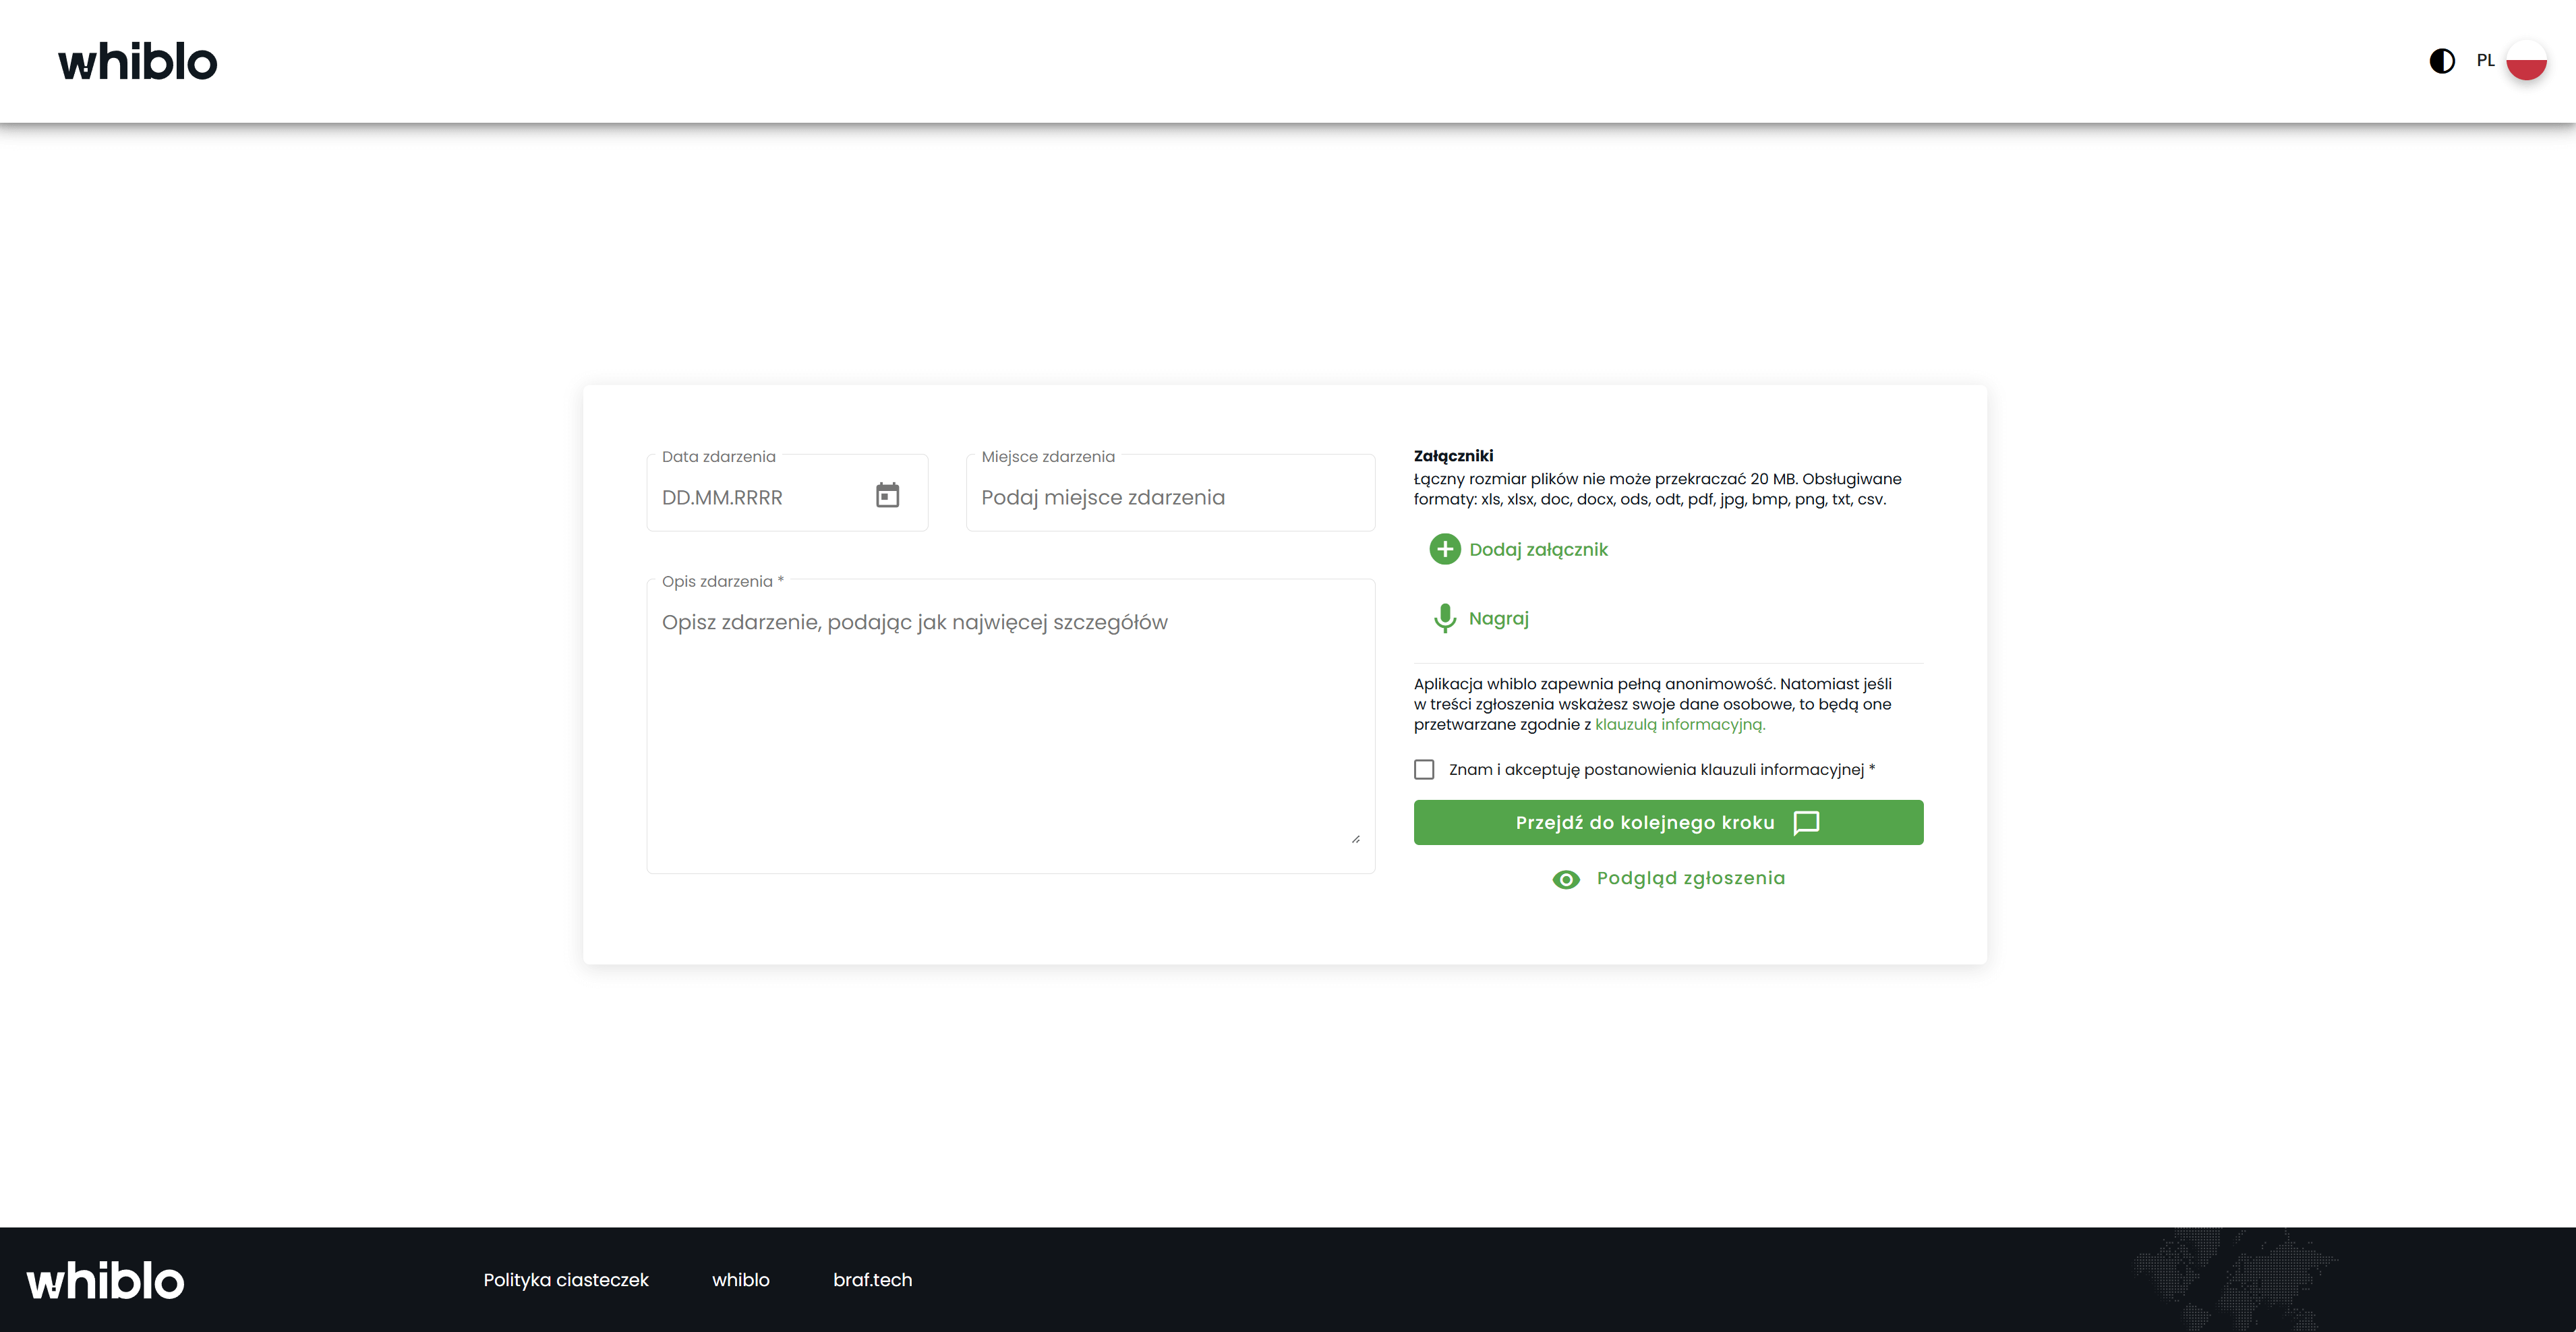Click the Nagraj label
Viewport: 2576px width, 1332px height.
1498,618
